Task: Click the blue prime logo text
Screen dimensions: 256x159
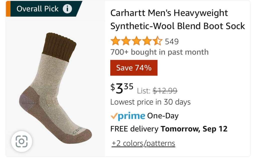Action: coord(131,116)
